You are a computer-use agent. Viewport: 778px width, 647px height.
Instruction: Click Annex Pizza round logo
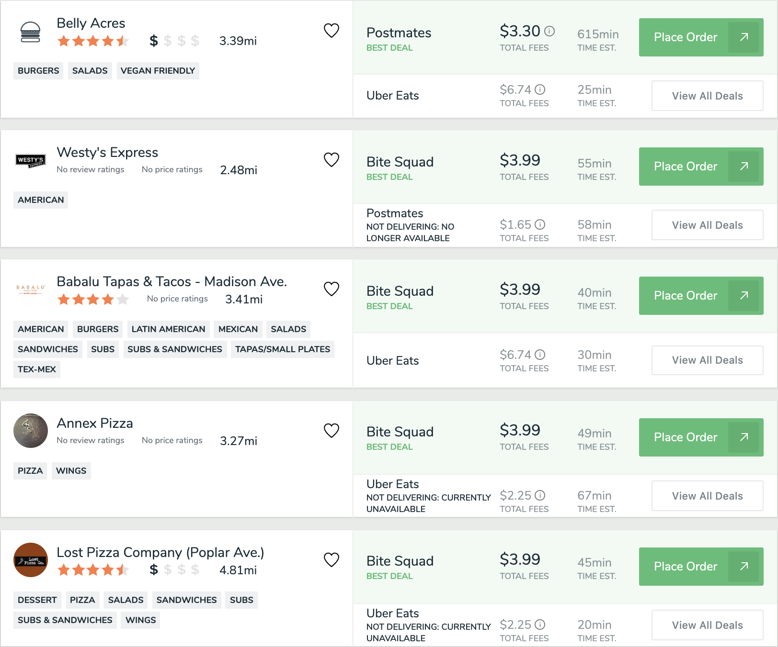pos(31,431)
